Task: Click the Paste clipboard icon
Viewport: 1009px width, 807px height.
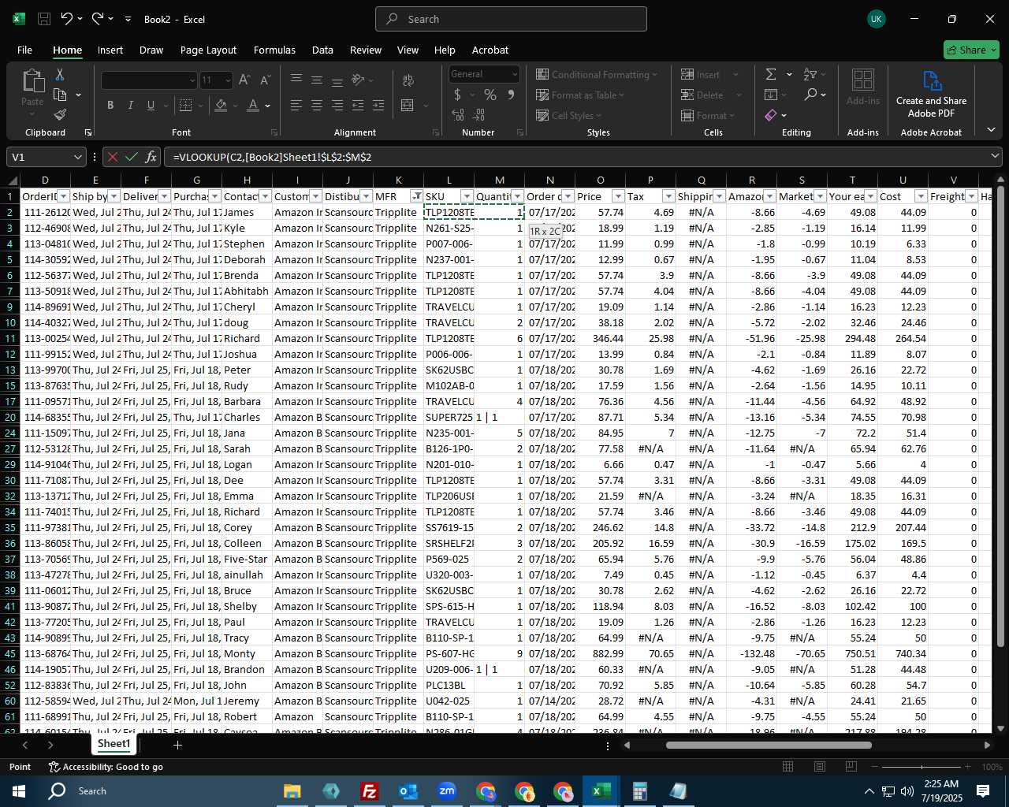Action: 32,80
